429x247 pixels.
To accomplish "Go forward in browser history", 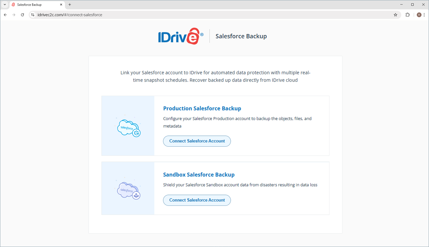I will click(14, 15).
